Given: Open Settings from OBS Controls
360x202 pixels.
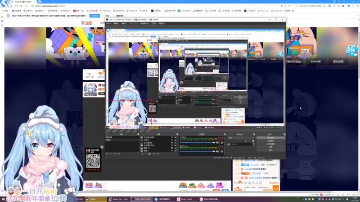Looking at the screenshot, I should click(x=271, y=147).
